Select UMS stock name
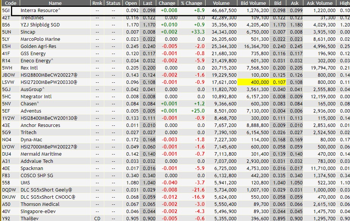Screen dimensions: 350x221 [x=25, y=183]
